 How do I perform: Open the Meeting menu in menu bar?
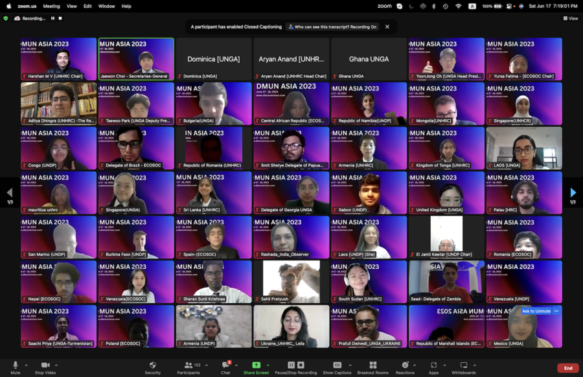51,6
